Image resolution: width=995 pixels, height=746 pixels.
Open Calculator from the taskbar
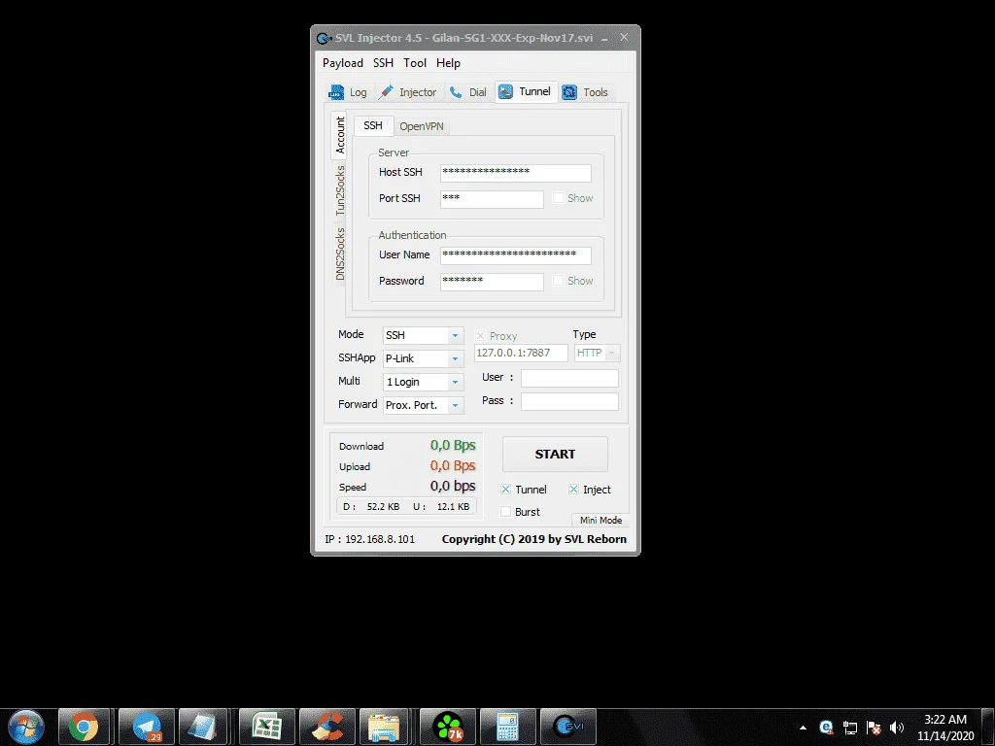507,727
